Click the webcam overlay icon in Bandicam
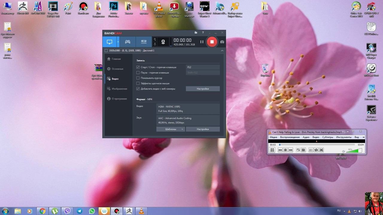Image resolution: width=383 pixels, height=215 pixels. (x=163, y=42)
